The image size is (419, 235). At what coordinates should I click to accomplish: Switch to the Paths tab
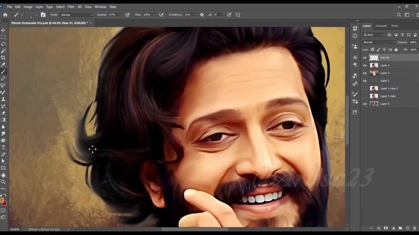(395, 26)
